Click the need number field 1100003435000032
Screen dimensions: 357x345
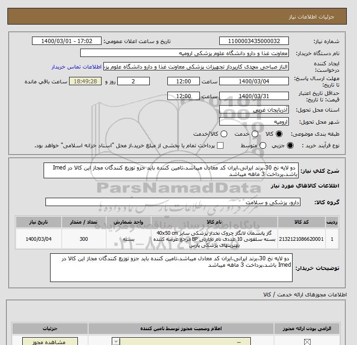click(254, 41)
